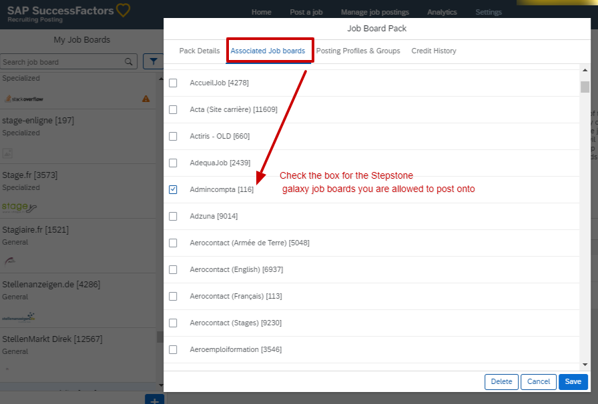598x404 pixels.
Task: Go to Home in top navigation
Action: coord(261,12)
